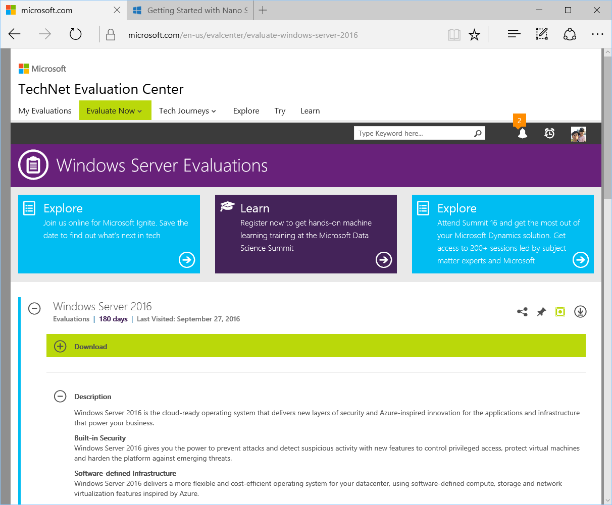Add page to favorites with star
This screenshot has height=505, width=612.
(474, 35)
